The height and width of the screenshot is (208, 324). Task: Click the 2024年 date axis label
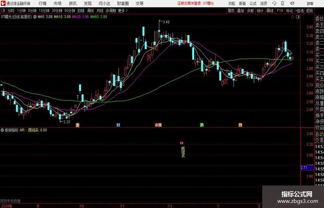click(6, 206)
